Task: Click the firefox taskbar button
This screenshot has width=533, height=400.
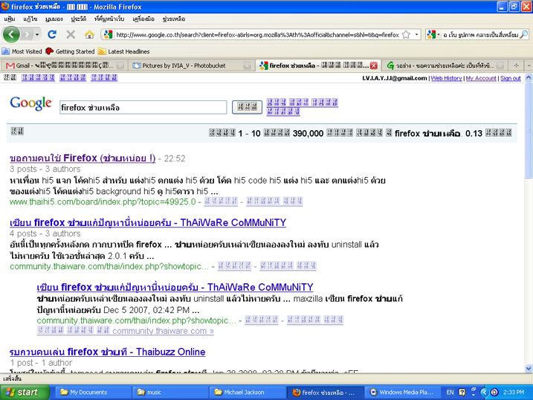Action: (x=326, y=392)
